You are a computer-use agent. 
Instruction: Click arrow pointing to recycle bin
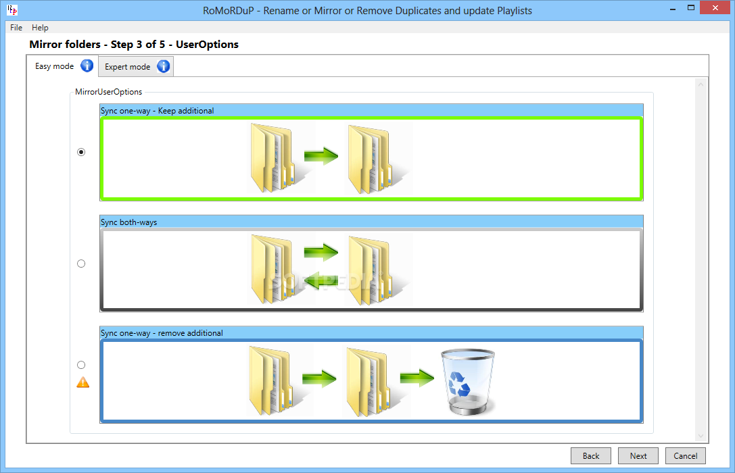pos(417,378)
